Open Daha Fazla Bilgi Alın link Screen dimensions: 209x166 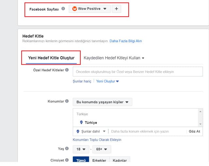tap(125, 41)
